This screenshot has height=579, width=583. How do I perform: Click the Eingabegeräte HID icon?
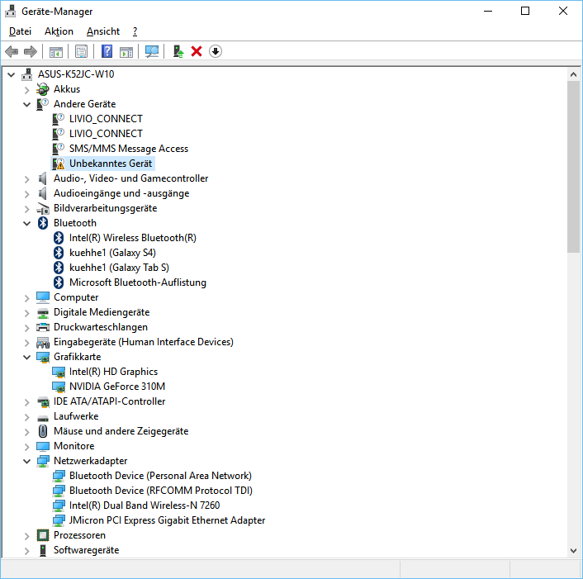43,342
